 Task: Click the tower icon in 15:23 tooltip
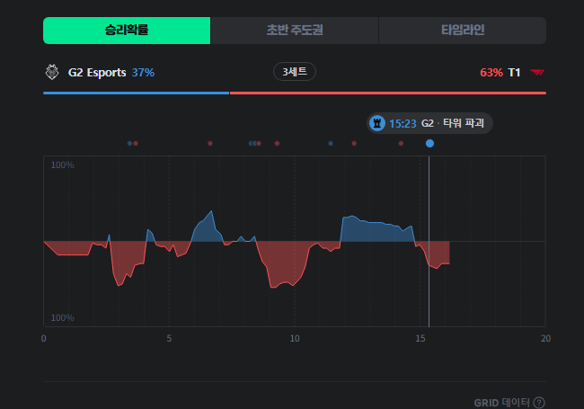point(377,123)
